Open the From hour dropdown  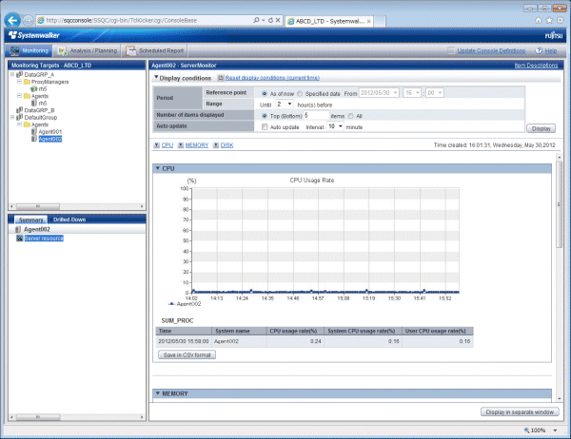pos(413,93)
